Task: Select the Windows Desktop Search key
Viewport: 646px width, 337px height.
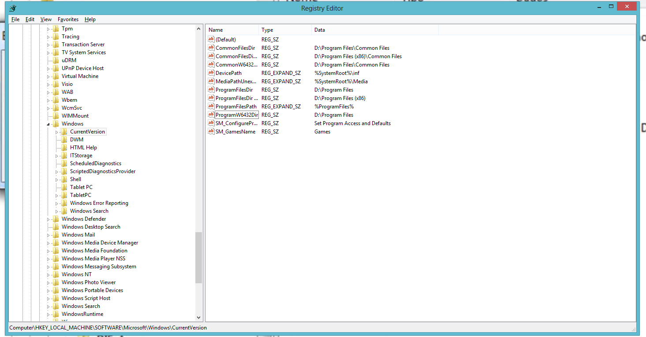Action: (x=91, y=227)
